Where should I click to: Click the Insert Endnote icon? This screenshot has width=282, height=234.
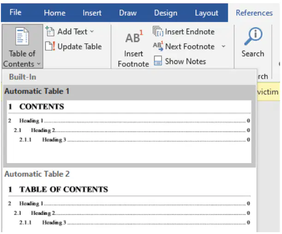click(x=158, y=31)
